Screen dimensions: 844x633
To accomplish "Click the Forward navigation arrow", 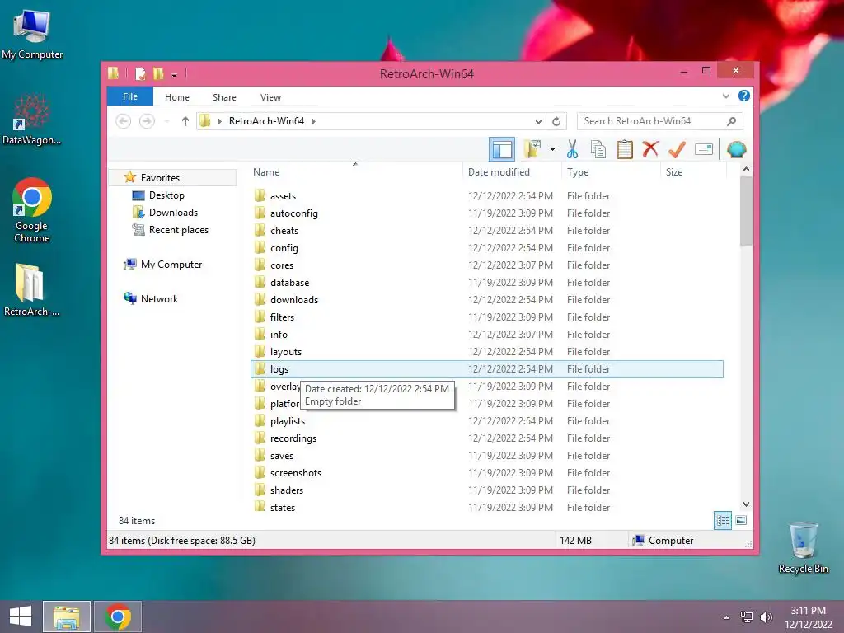I will (x=147, y=121).
